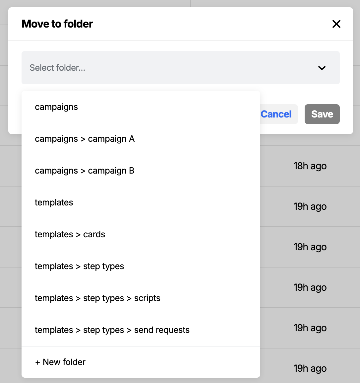
Task: Choose campaigns > campaign A
Action: [85, 139]
